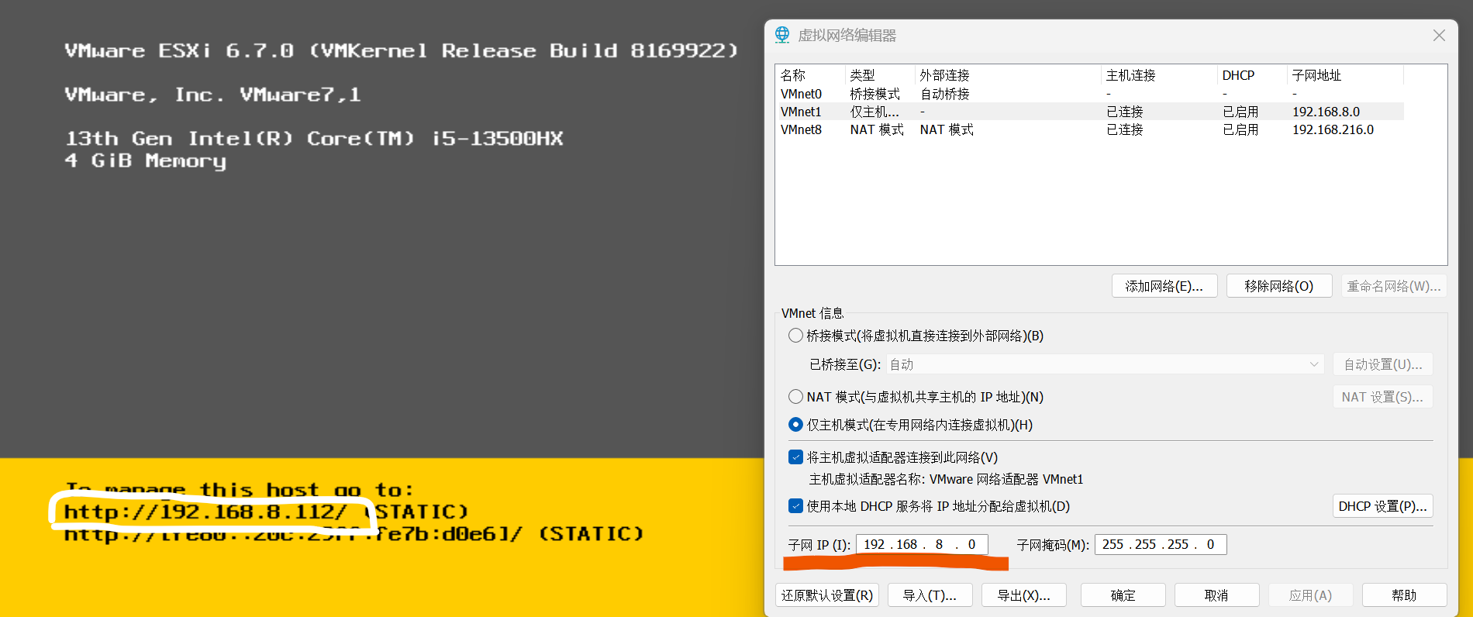Viewport: 1473px width, 617px height.
Task: Select the 桥接模式 radio button
Action: pyautogui.click(x=795, y=336)
